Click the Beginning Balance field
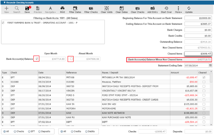The width and height of the screenshot is (214, 136). coord(198,18)
